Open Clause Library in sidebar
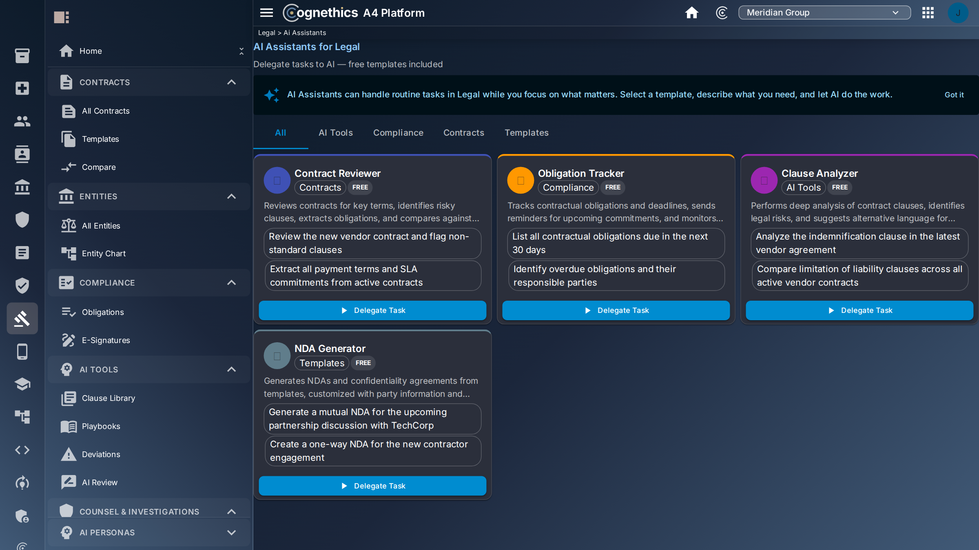The image size is (979, 550). click(148, 398)
